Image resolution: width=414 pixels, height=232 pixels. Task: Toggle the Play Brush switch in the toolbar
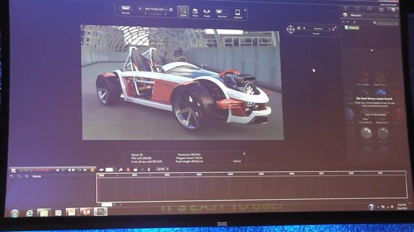coord(222,12)
